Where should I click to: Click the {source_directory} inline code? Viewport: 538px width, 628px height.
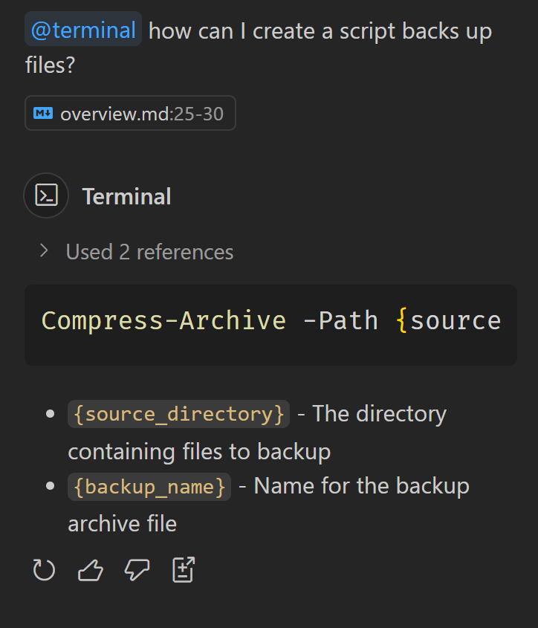coord(178,414)
